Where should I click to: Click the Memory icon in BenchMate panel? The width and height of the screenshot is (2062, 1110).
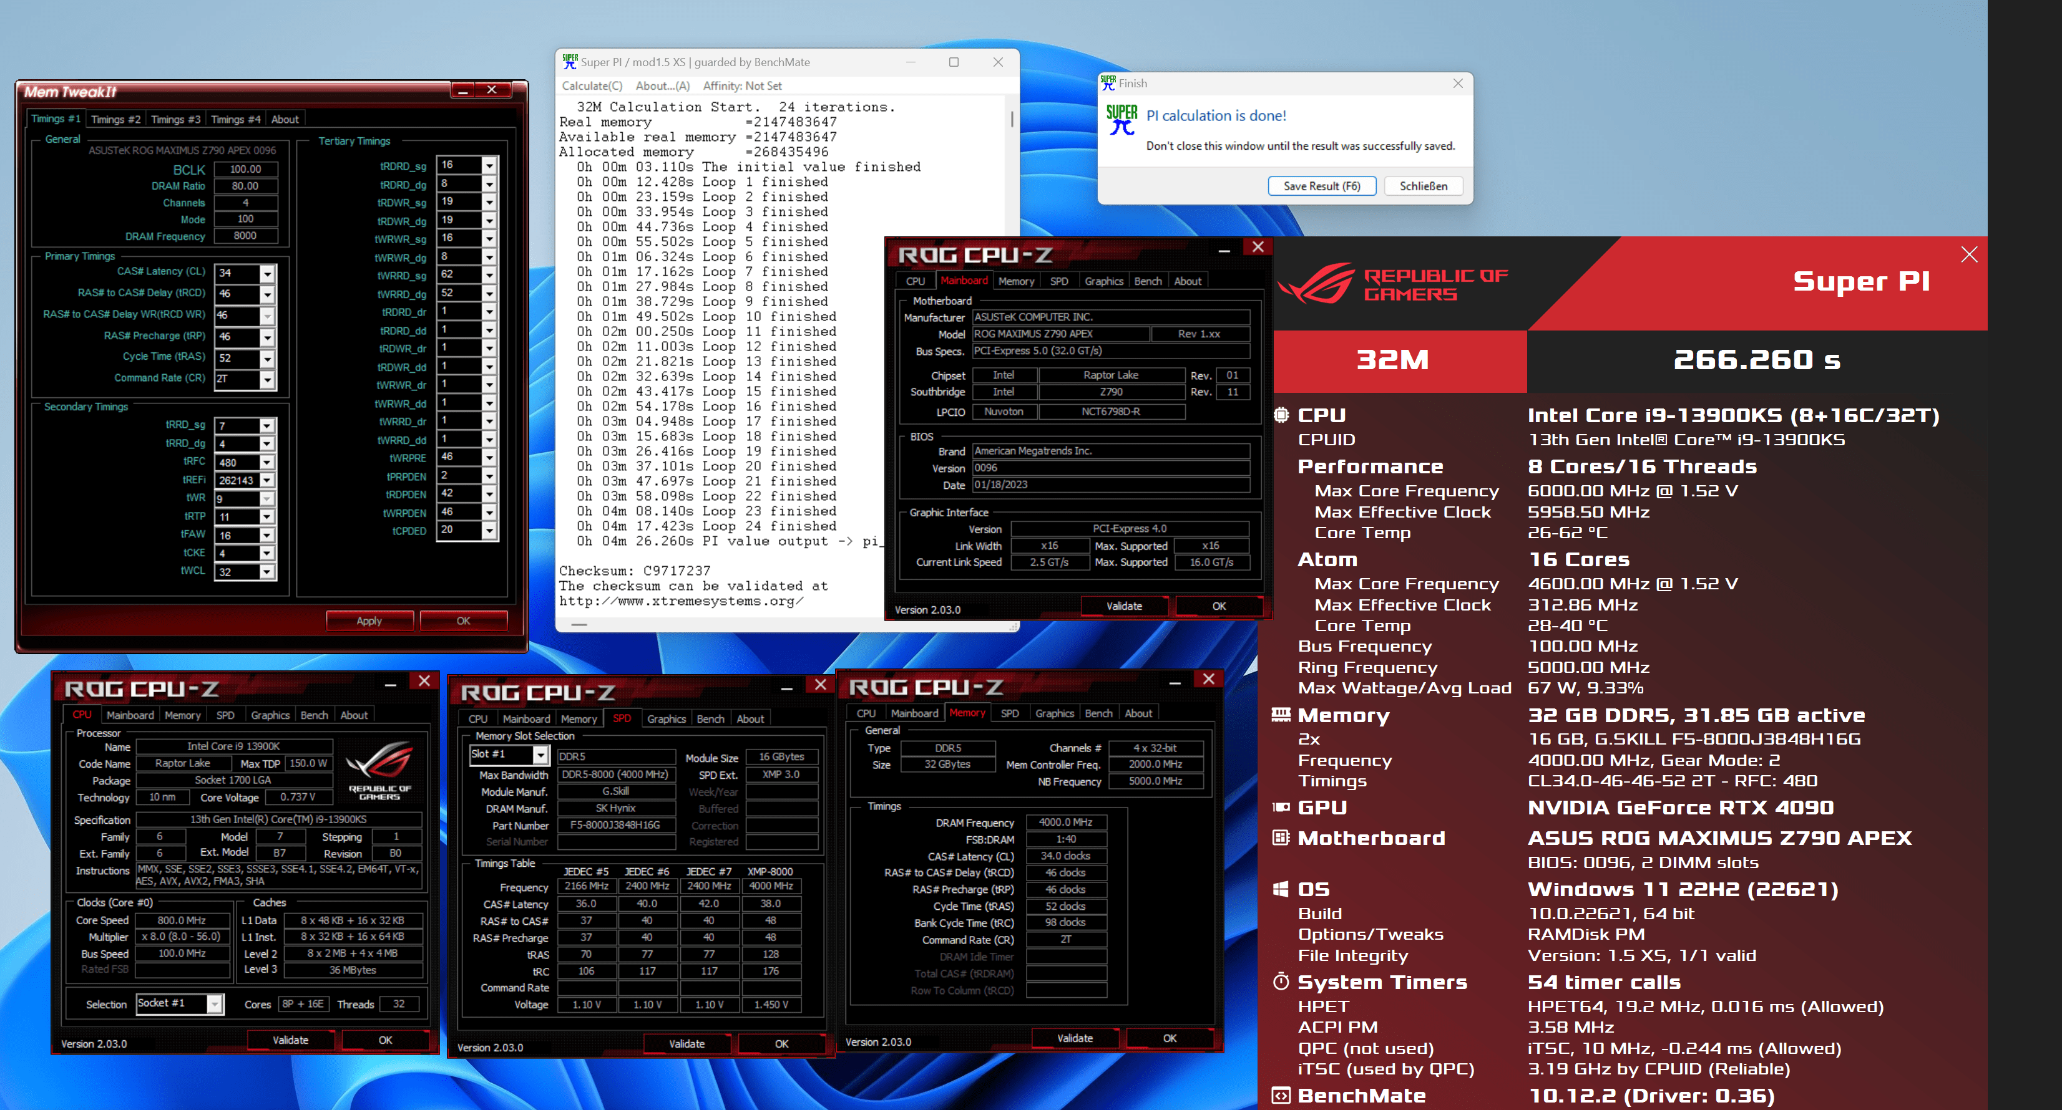click(x=1281, y=715)
